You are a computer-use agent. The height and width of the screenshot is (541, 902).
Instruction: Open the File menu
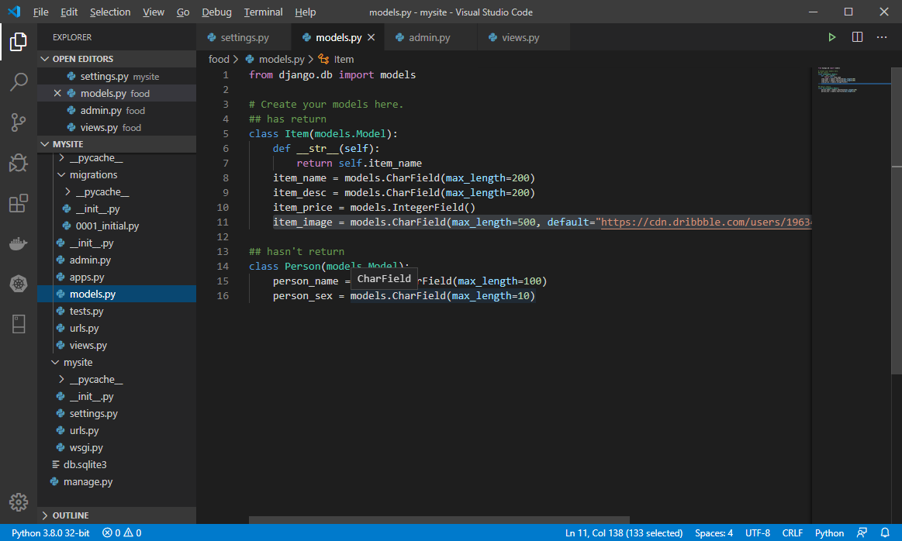click(x=40, y=12)
